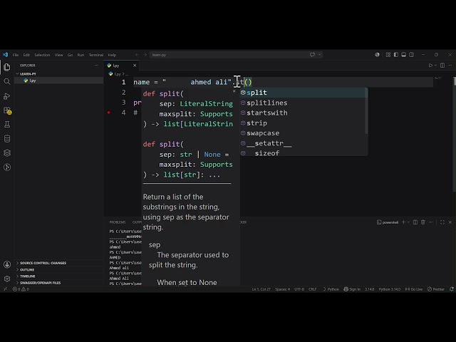456x342 pixels.
Task: Maximize the panel size
Action: pyautogui.click(x=442, y=222)
